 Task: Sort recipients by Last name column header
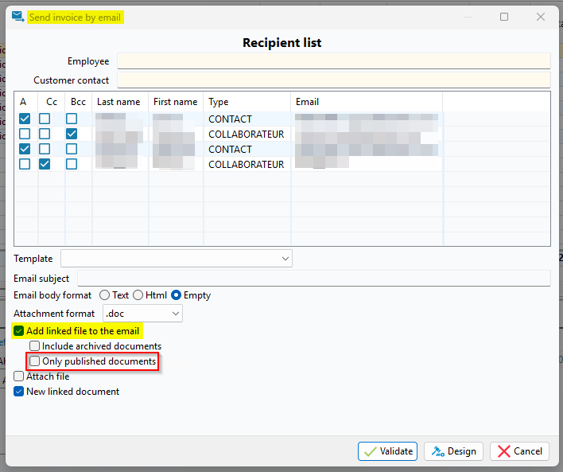pos(118,102)
